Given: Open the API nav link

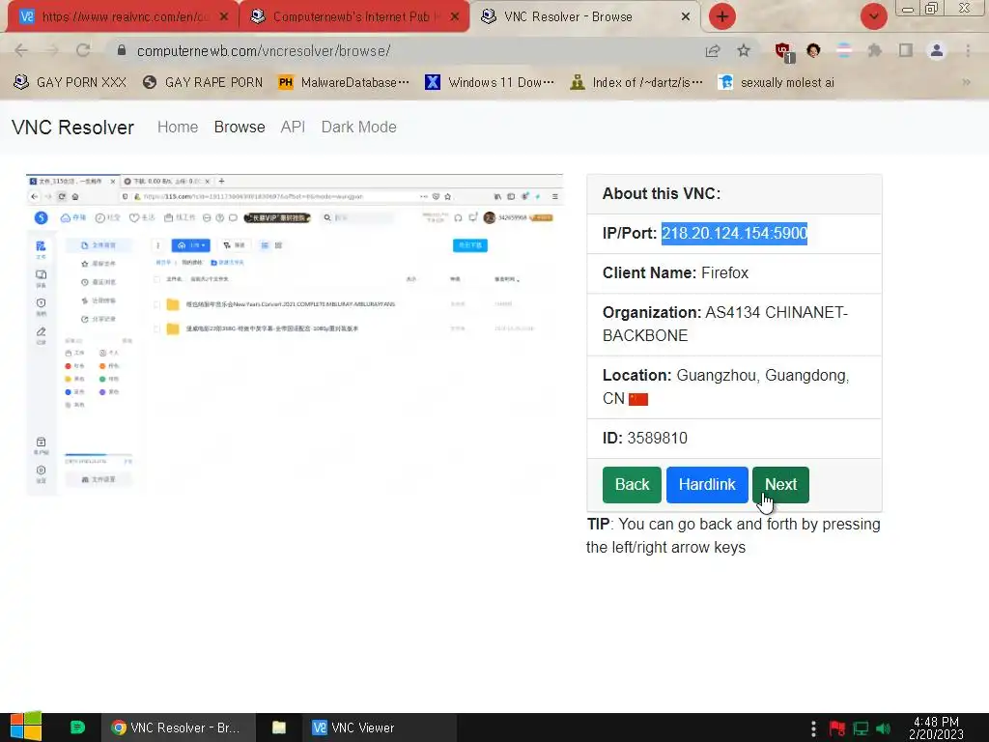Looking at the screenshot, I should pyautogui.click(x=293, y=127).
